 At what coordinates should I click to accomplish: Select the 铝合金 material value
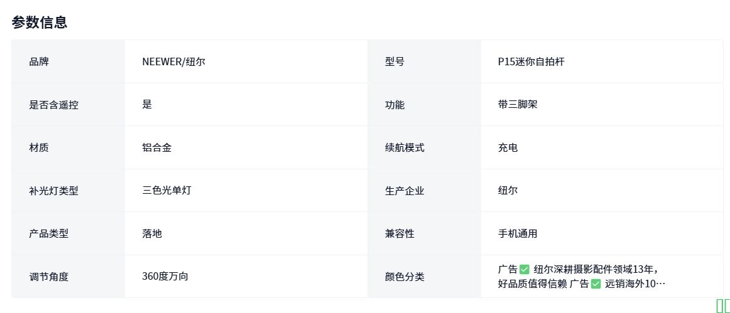point(157,147)
